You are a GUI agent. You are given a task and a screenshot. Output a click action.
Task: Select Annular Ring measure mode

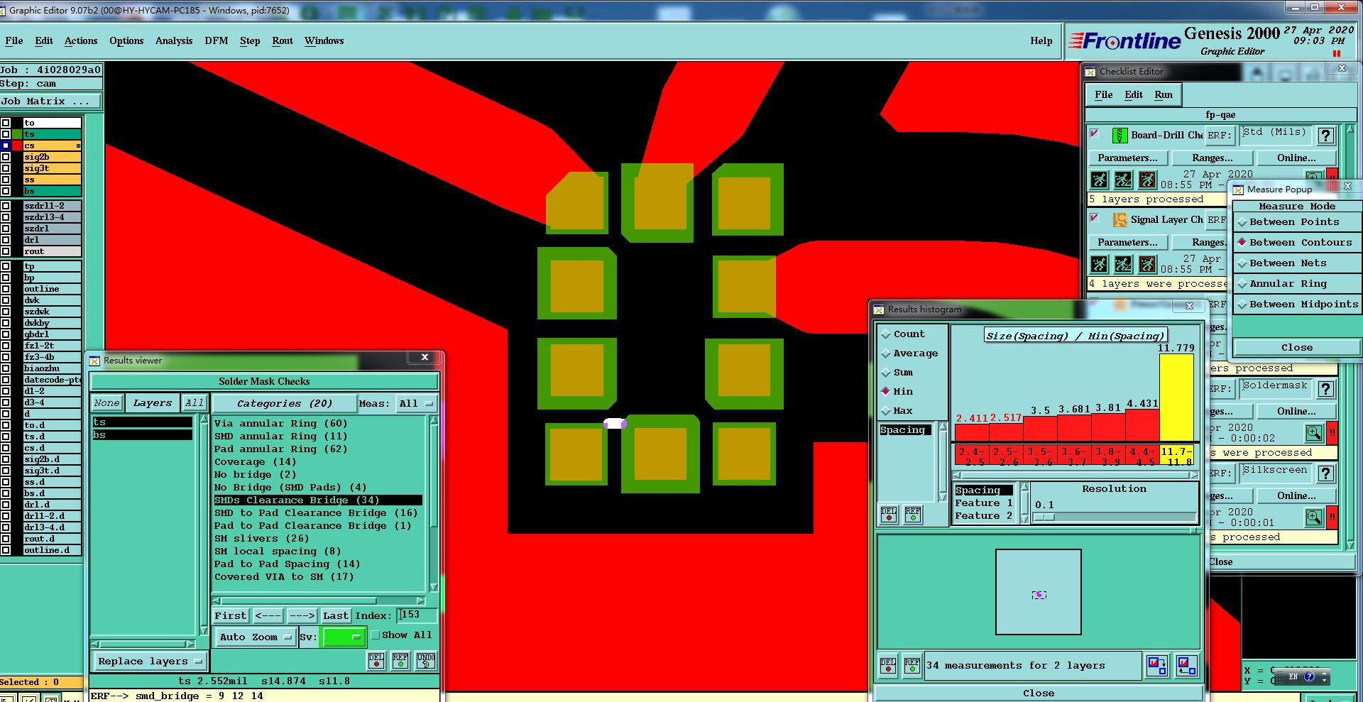[x=1296, y=284]
